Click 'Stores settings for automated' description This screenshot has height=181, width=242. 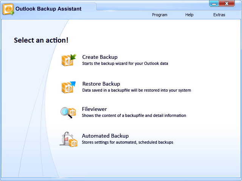pyautogui.click(x=127, y=142)
